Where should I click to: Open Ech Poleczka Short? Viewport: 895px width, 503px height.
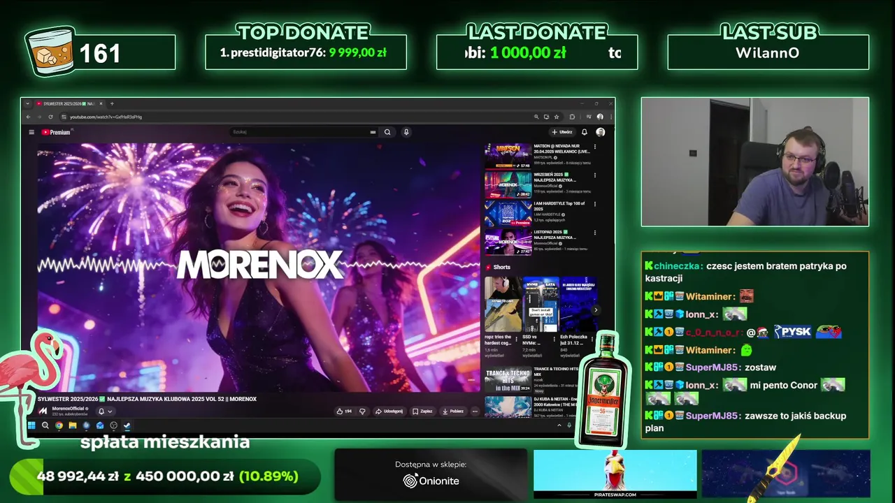pyautogui.click(x=578, y=304)
